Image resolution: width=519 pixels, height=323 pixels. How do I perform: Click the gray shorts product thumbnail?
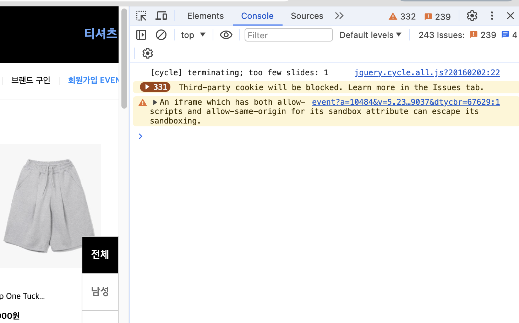click(50, 206)
